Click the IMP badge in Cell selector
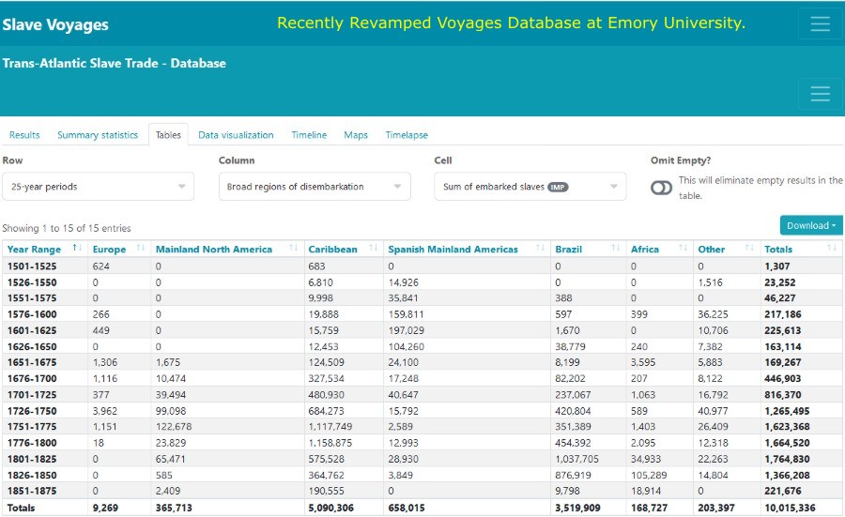 [x=558, y=187]
